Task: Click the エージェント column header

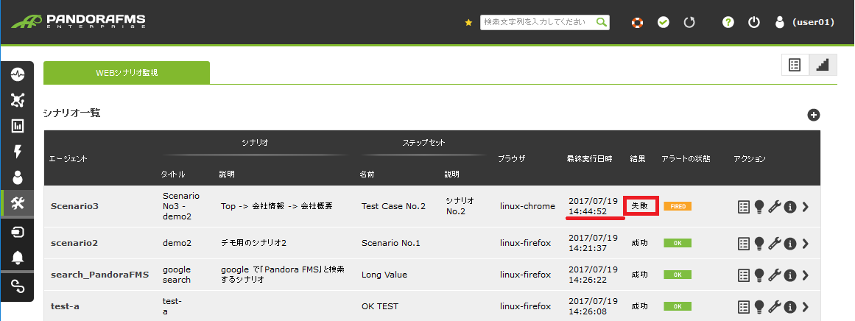Action: tap(68, 159)
